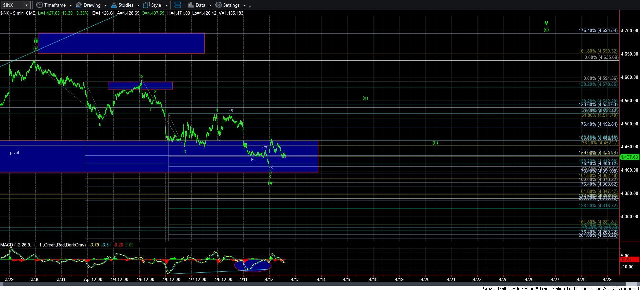Select the pivot label in blue zone

pos(15,152)
